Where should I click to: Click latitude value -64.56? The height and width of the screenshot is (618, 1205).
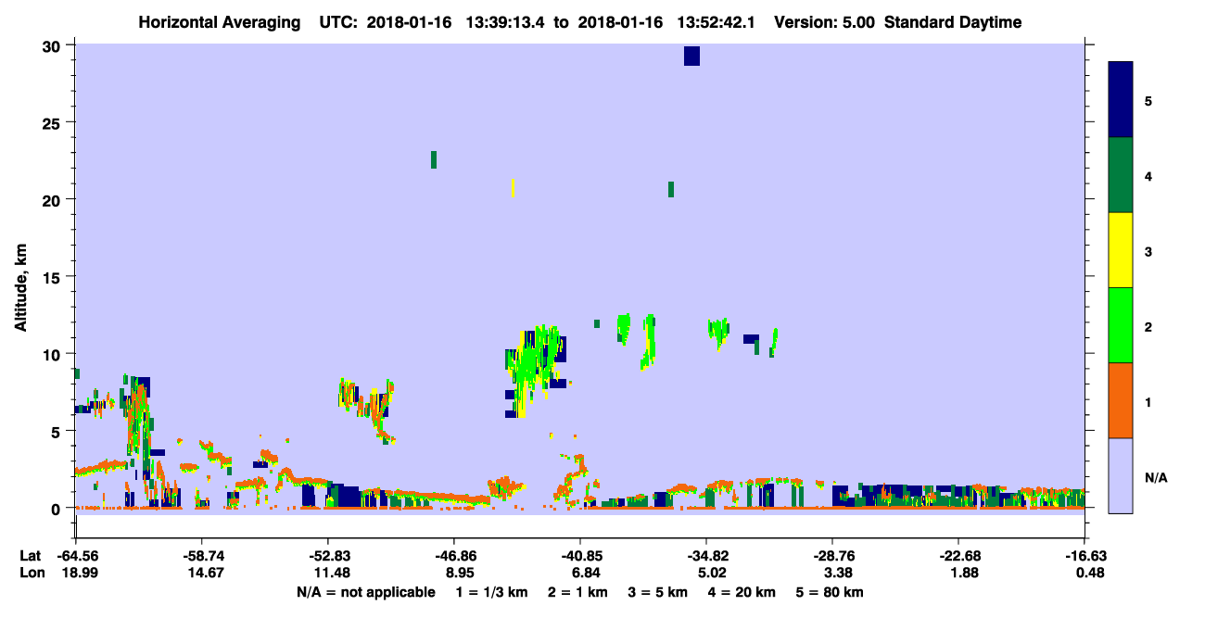(x=76, y=556)
